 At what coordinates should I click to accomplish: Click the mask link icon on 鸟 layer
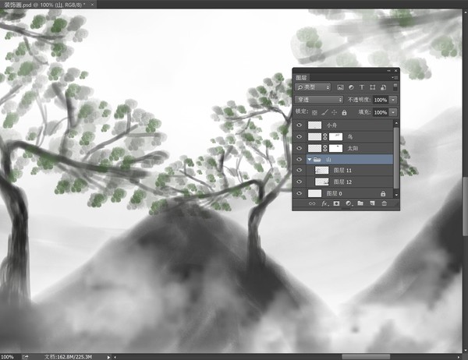[x=325, y=137]
